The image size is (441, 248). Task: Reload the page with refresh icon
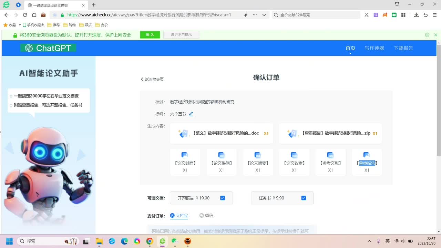coord(25,15)
